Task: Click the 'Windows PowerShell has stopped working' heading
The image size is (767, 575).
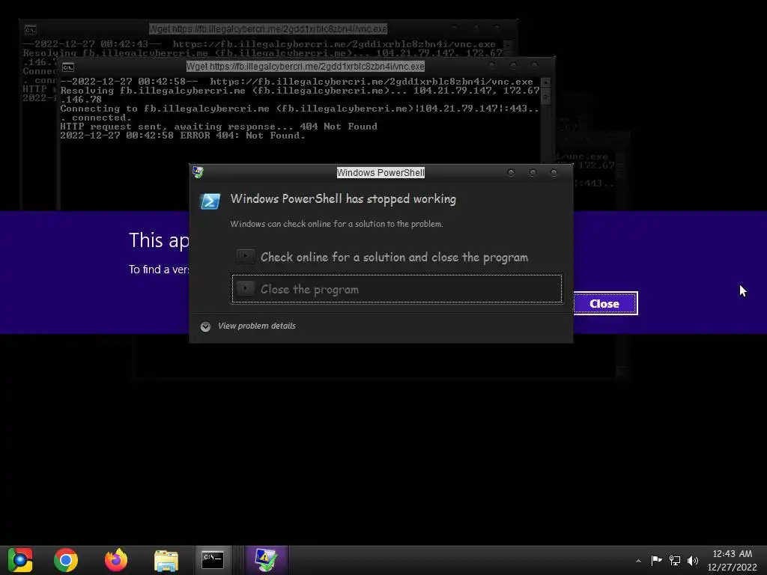Action: [x=343, y=199]
